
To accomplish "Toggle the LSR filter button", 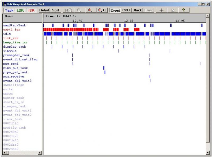I will pyautogui.click(x=20, y=10).
